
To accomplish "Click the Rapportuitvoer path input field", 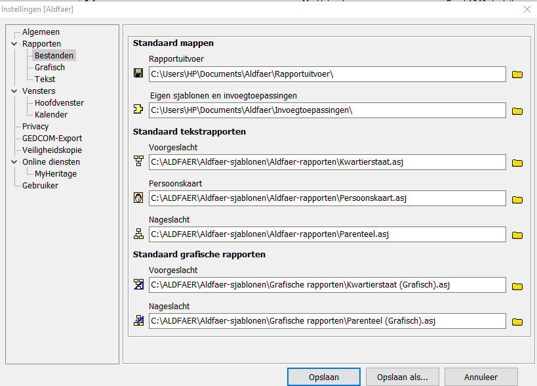I will point(327,74).
